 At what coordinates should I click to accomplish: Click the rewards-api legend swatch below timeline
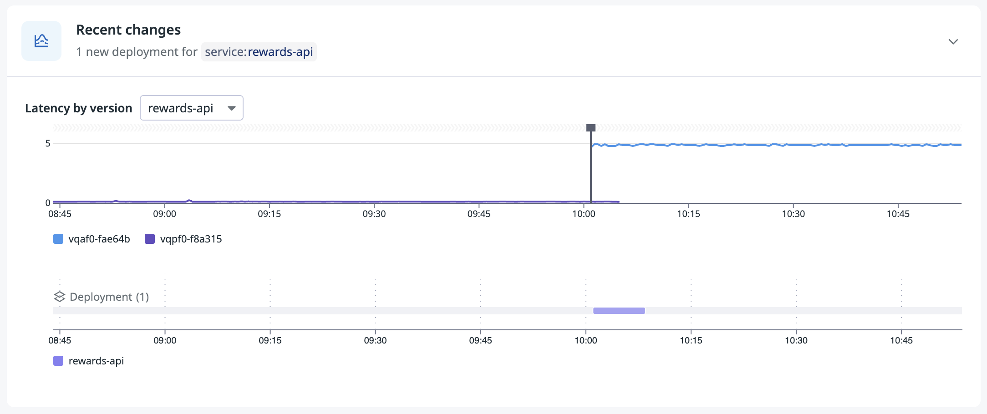[58, 361]
